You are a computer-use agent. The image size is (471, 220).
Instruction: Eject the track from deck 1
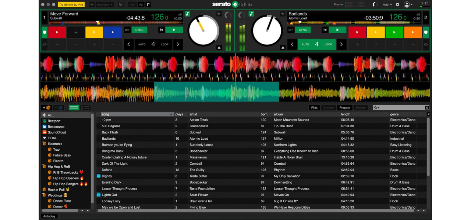[x=219, y=48]
